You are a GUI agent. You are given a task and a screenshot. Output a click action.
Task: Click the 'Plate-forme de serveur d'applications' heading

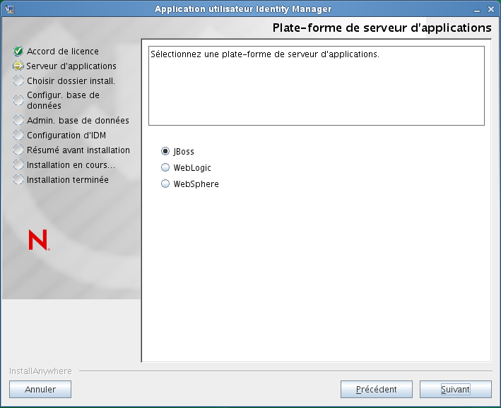[382, 28]
